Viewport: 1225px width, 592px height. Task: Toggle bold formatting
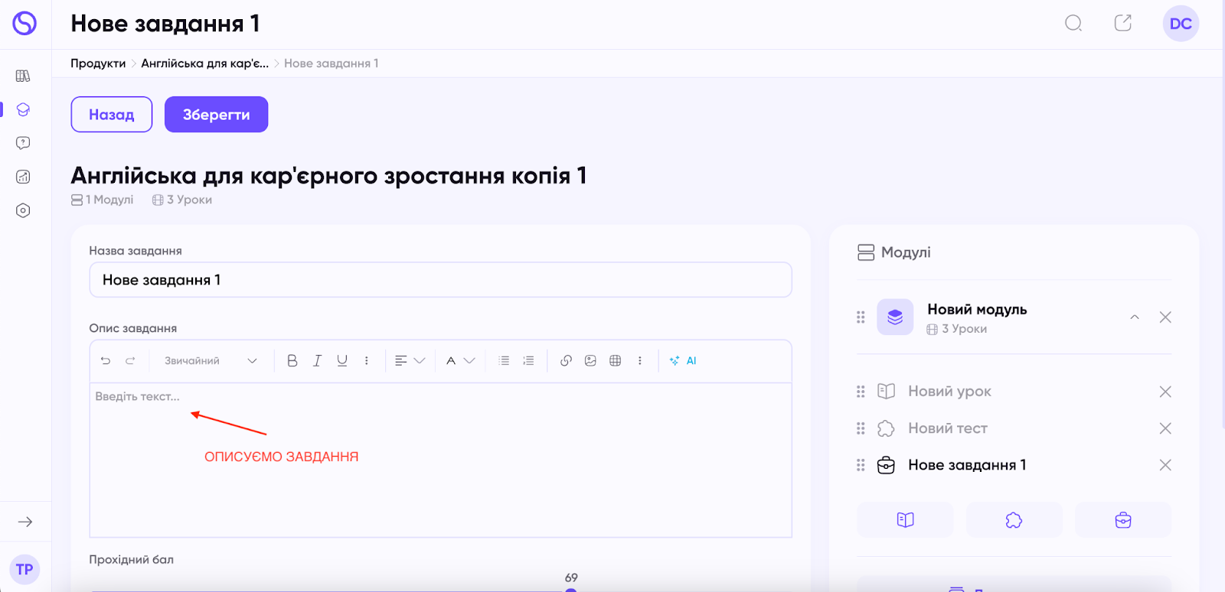(x=292, y=361)
